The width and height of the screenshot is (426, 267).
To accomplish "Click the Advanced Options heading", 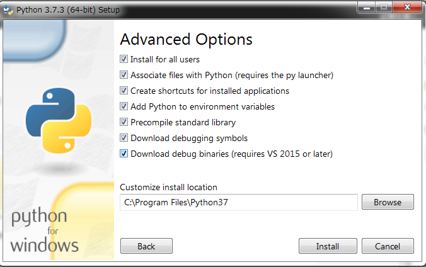I will [187, 40].
